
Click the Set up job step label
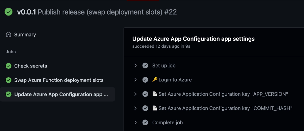[x=164, y=66]
